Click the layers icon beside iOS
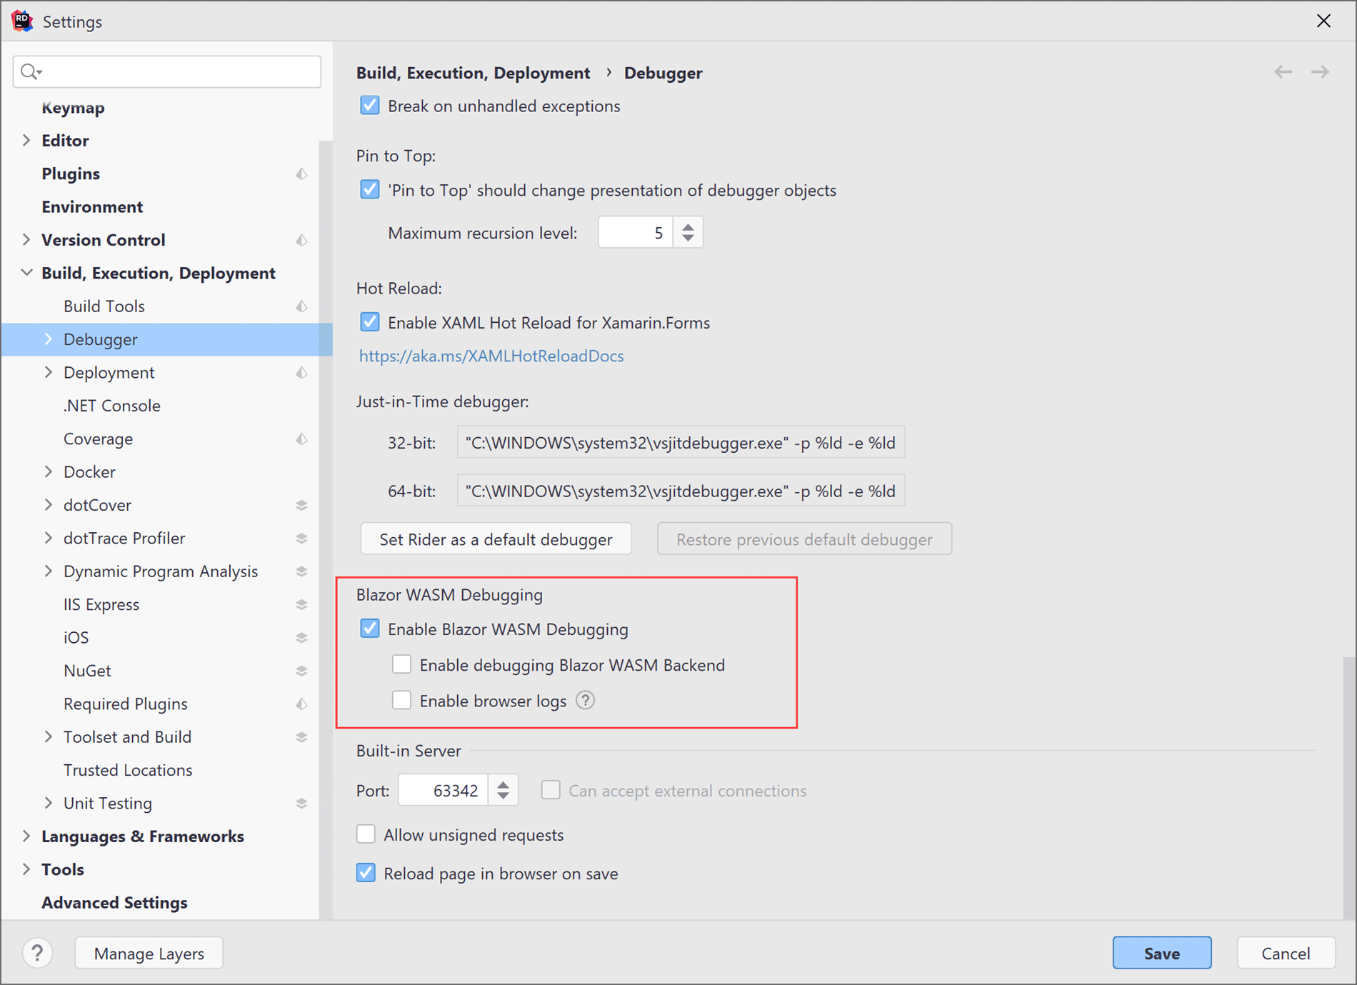Image resolution: width=1357 pixels, height=985 pixels. pyautogui.click(x=302, y=637)
